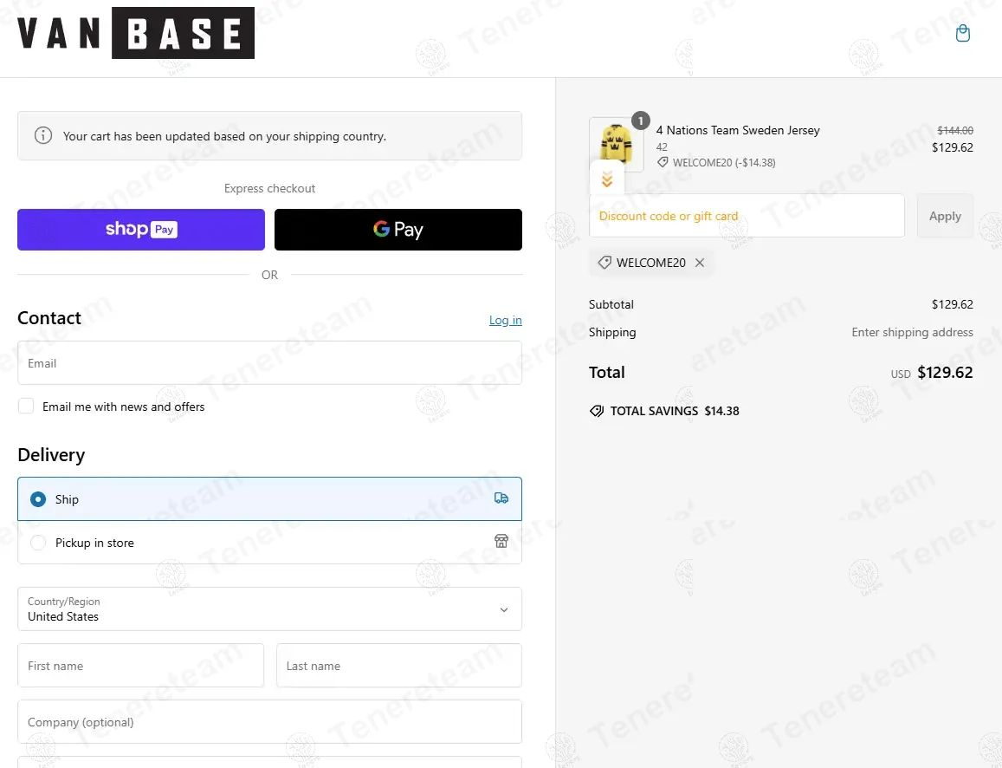Expand the orange double-chevron under the jersey thumbnail
Screen dimensions: 1002x768
pos(607,179)
